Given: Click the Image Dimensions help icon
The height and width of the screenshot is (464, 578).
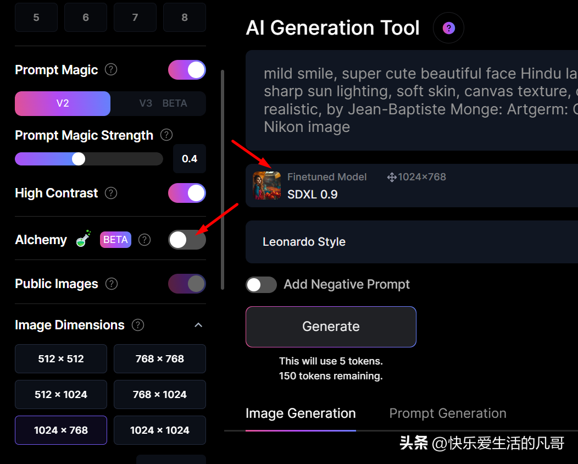Looking at the screenshot, I should [138, 325].
